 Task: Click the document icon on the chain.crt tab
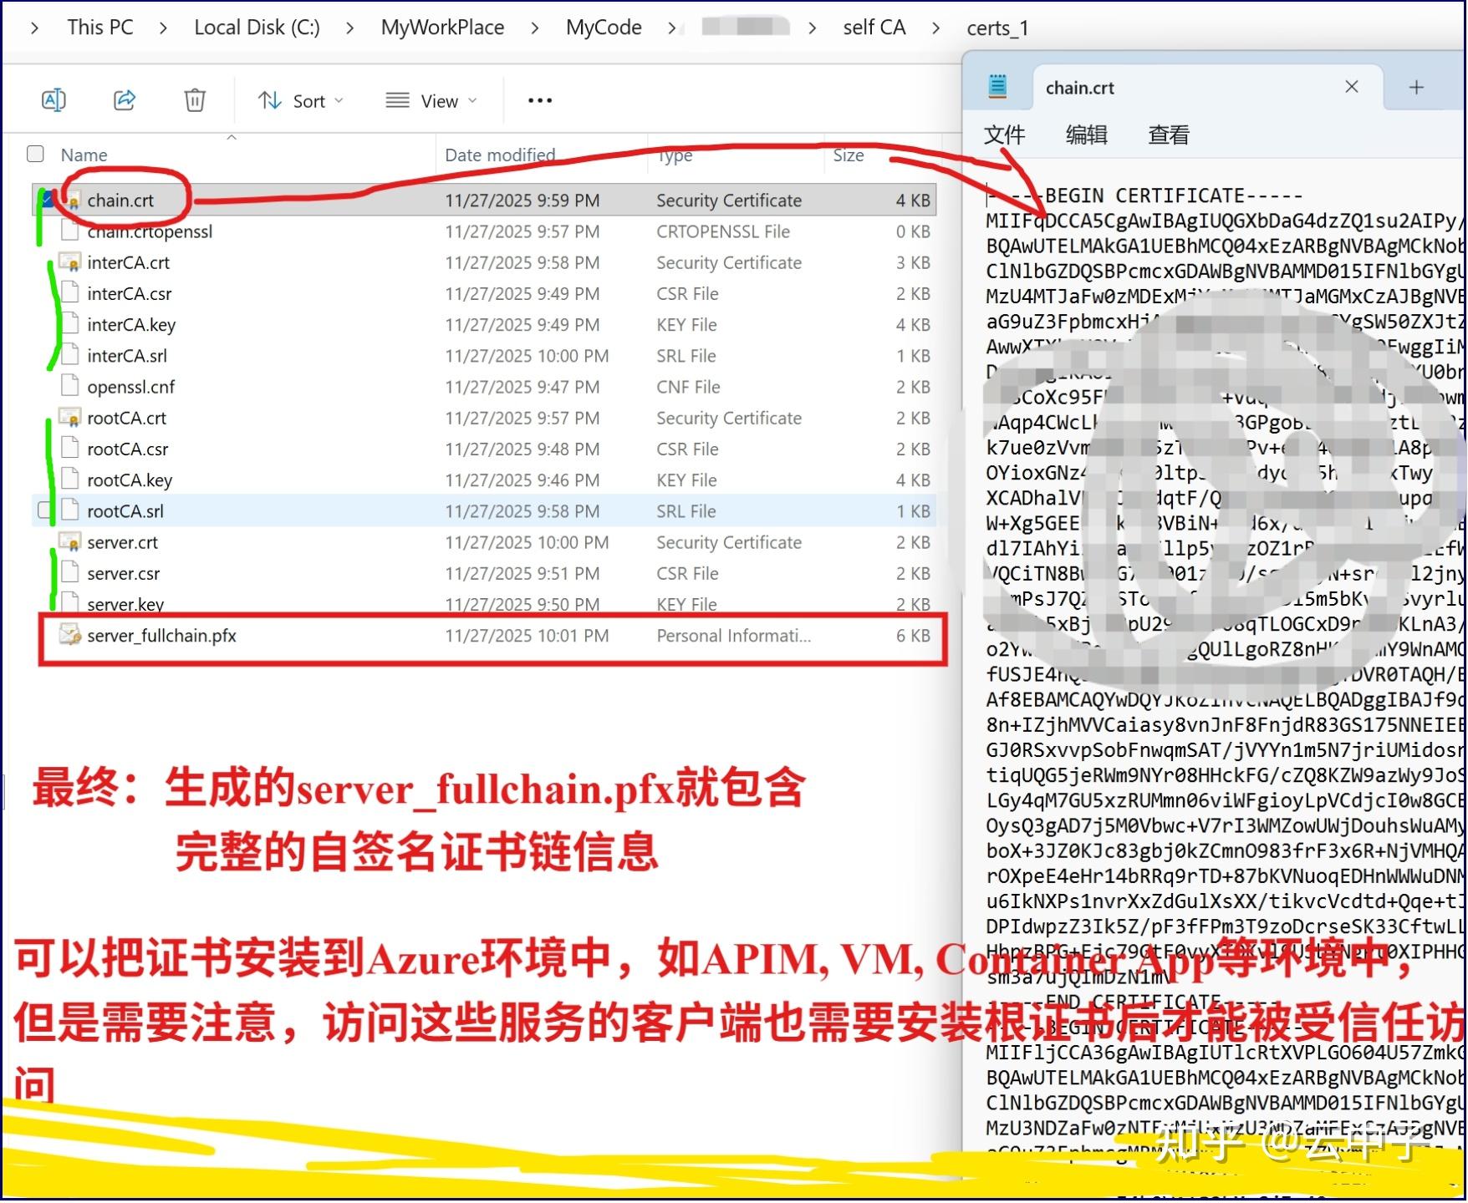997,86
